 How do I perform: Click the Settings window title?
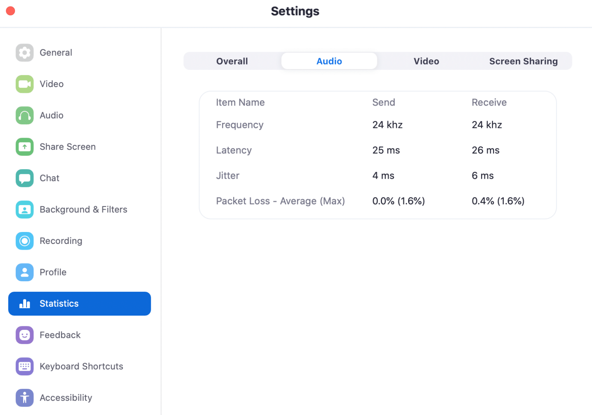point(295,11)
